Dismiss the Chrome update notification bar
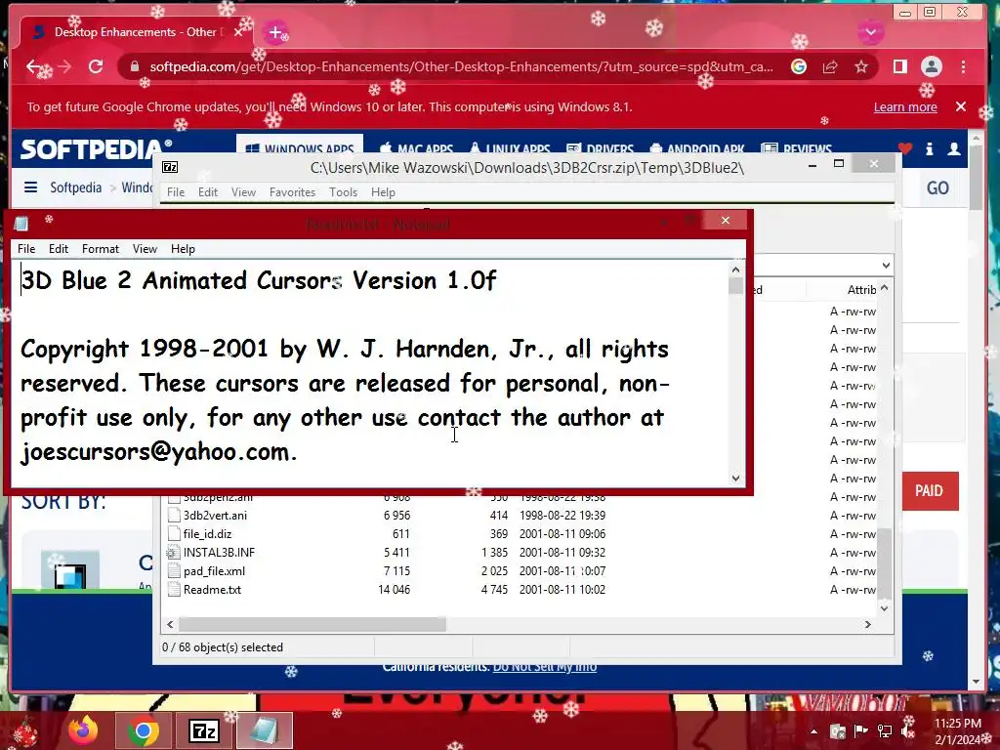This screenshot has height=750, width=1000. coord(961,106)
